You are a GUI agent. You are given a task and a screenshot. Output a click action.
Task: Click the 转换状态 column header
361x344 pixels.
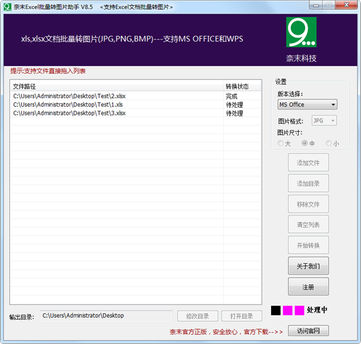[x=242, y=86]
